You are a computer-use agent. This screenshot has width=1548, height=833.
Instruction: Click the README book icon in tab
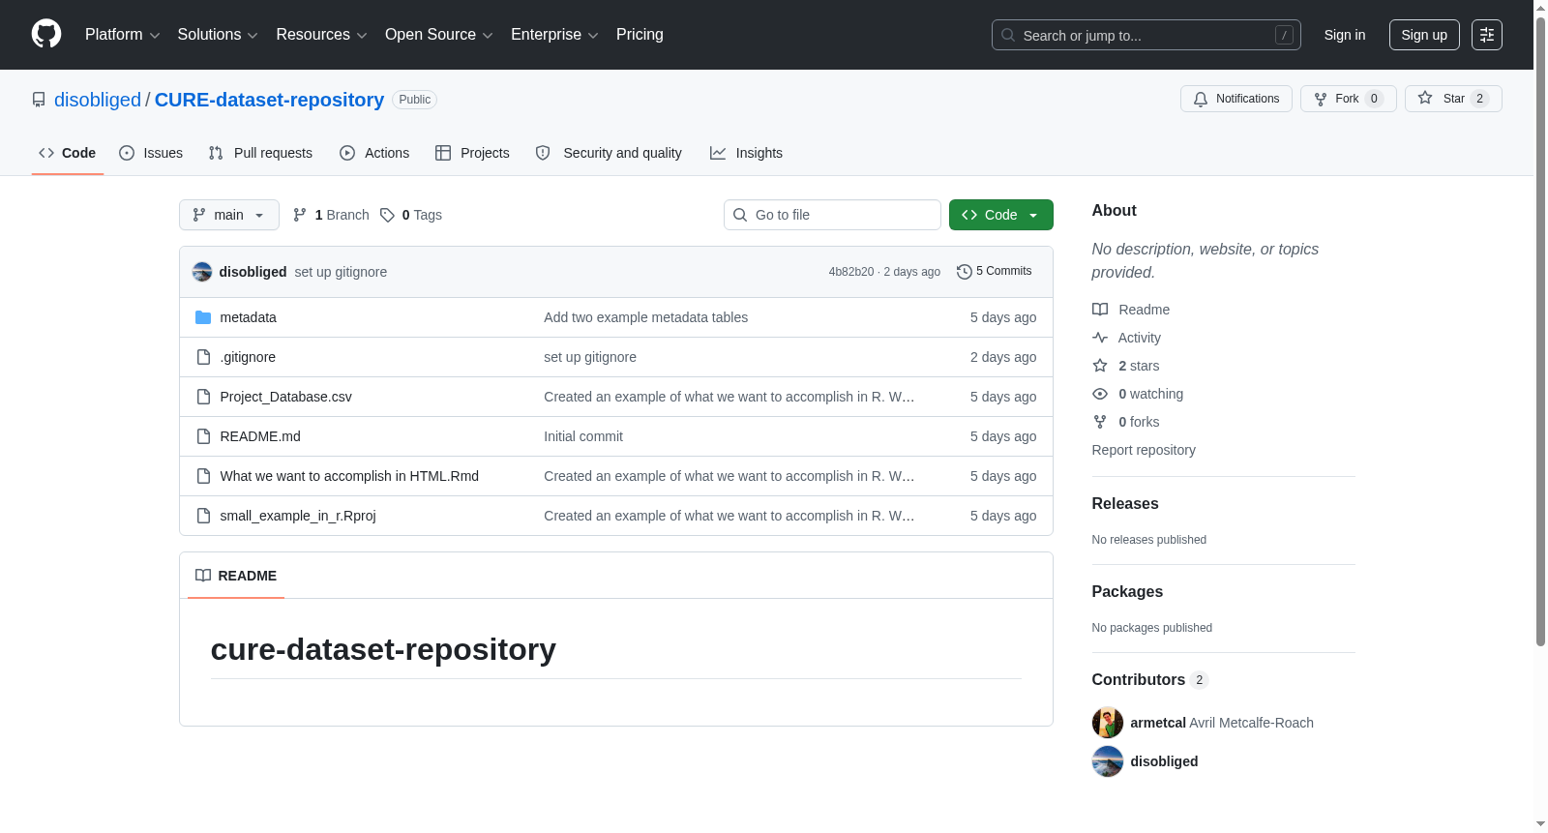[203, 576]
